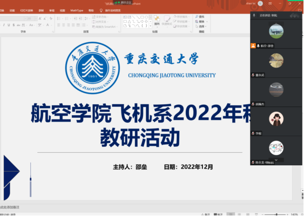Click 转换为 SmartArt button
The height and width of the screenshot is (216, 304).
tap(105, 26)
